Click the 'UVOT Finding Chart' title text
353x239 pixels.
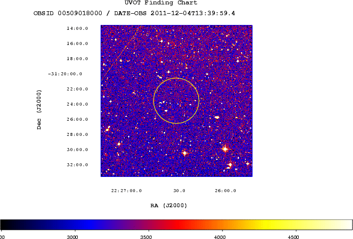point(161,3)
